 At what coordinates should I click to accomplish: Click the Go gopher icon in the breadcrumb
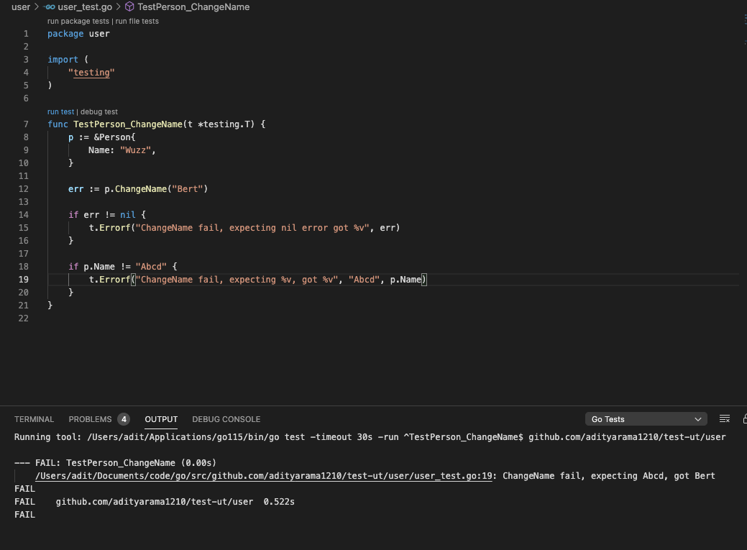[49, 7]
